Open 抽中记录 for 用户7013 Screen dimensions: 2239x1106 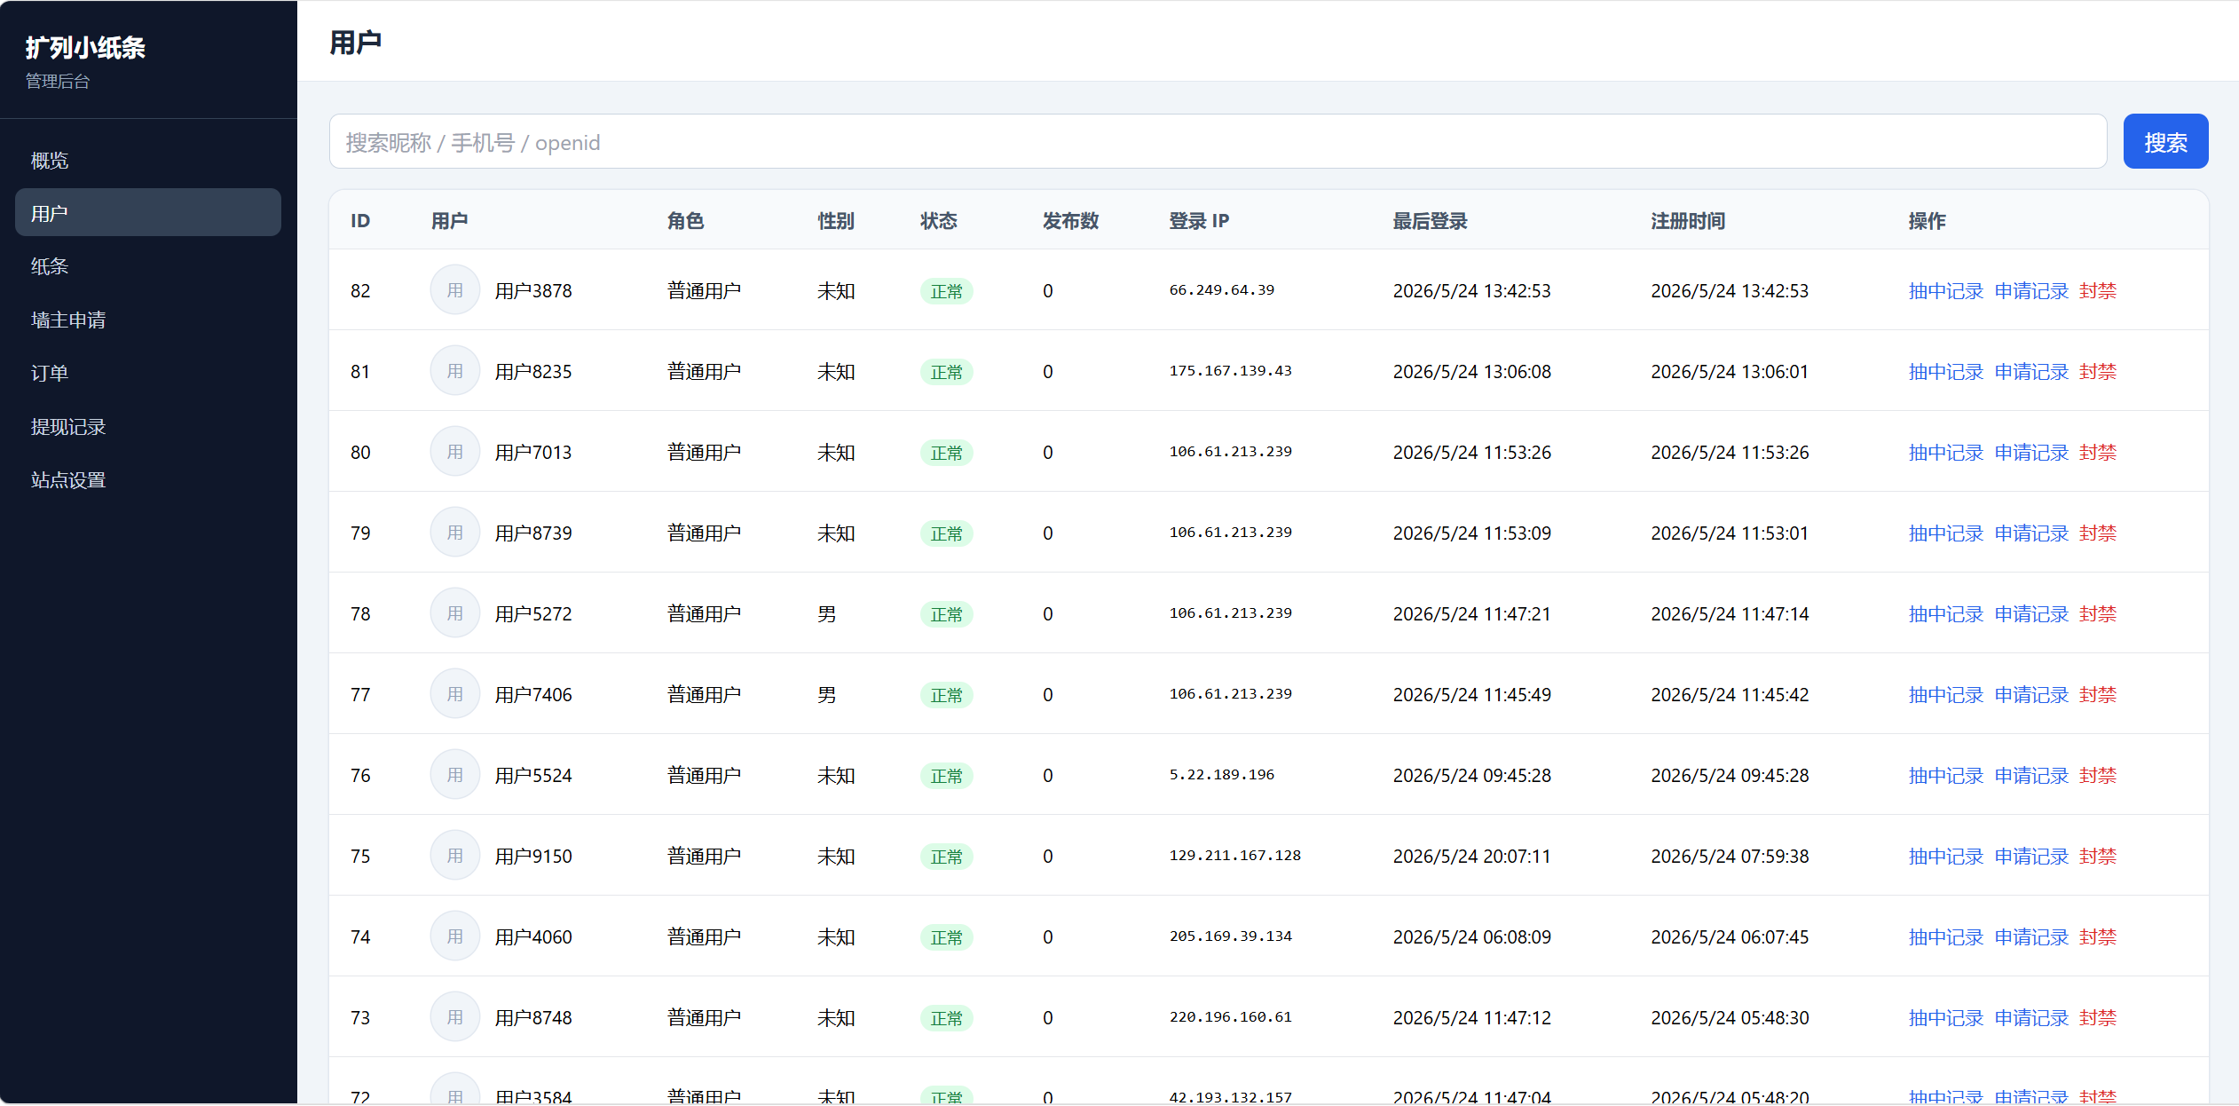1945,453
